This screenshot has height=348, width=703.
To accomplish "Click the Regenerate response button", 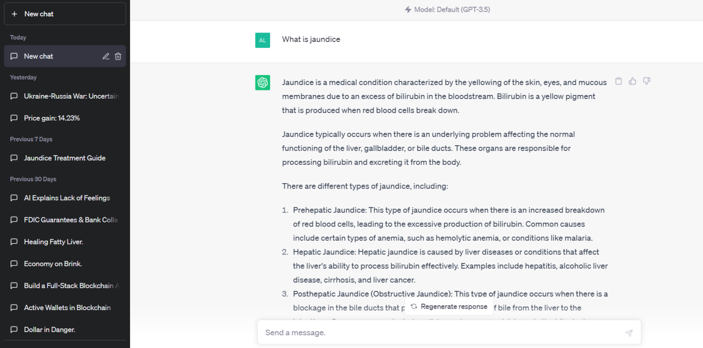I will coord(449,306).
